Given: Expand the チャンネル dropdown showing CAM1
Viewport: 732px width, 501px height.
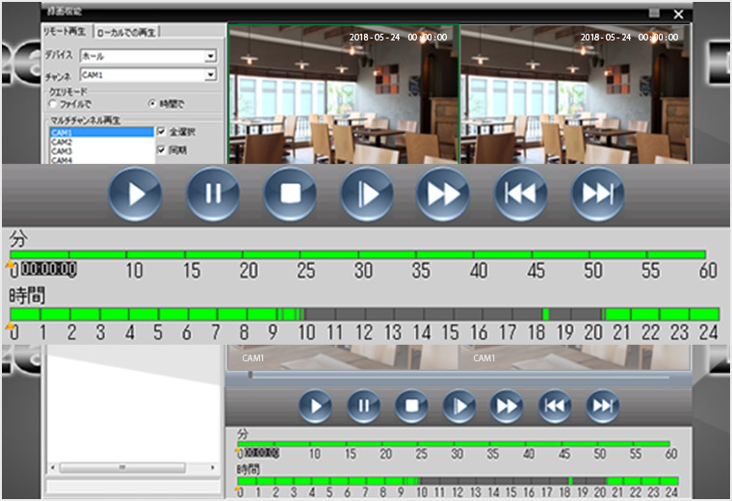Looking at the screenshot, I should [210, 74].
